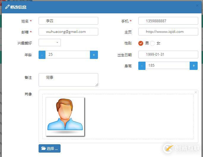Click the height value field showing 185
Screen dimensions: 203x157
tap(167, 65)
